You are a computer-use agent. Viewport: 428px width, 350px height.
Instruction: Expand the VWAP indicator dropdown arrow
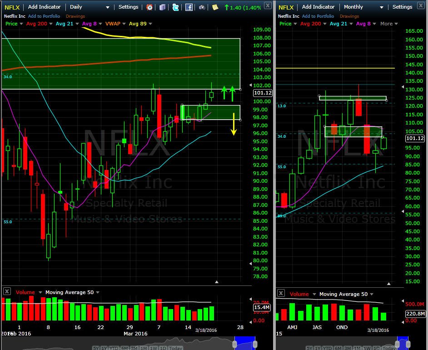(124, 24)
